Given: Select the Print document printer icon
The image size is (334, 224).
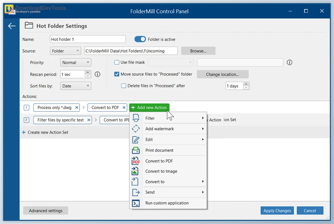Looking at the screenshot, I should tap(136, 150).
